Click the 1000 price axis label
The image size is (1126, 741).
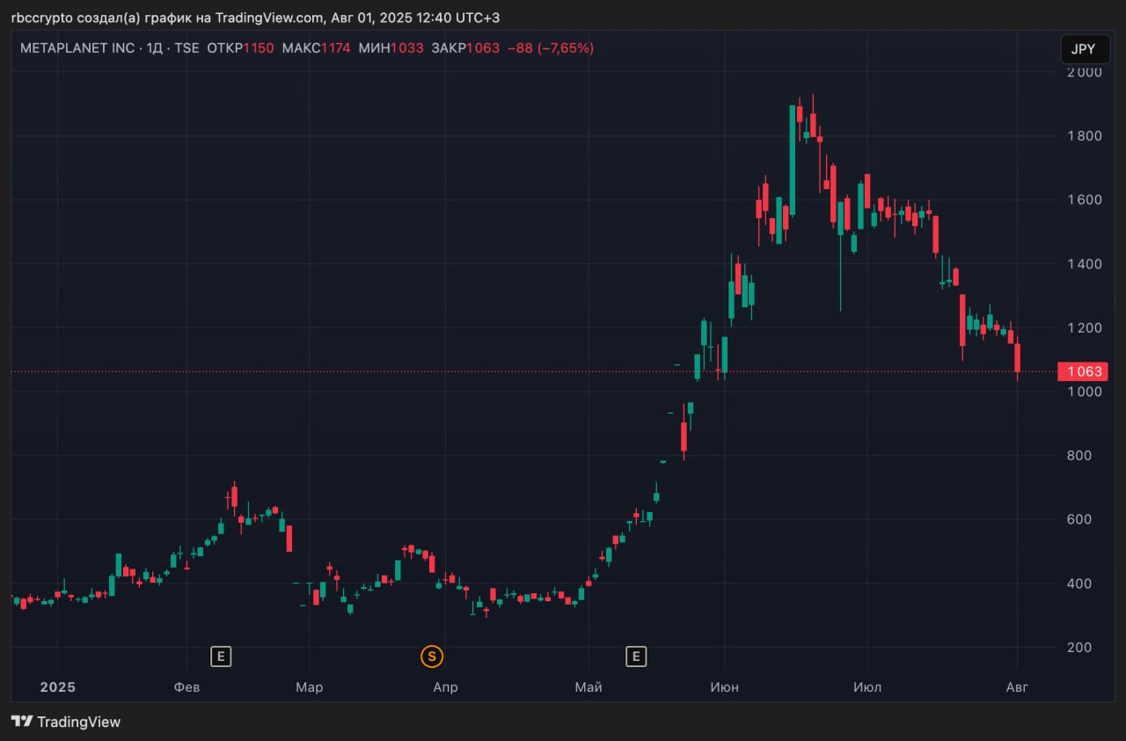[x=1085, y=392]
